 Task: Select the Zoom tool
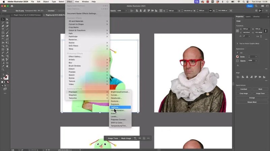coord(3,69)
